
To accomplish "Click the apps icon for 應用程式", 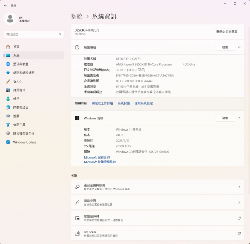I will [8, 90].
